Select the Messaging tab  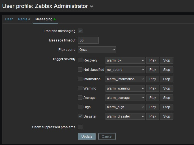[44, 19]
